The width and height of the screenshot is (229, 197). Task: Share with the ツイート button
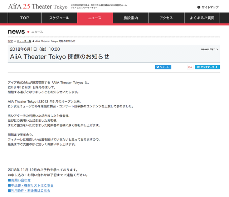(x=163, y=67)
